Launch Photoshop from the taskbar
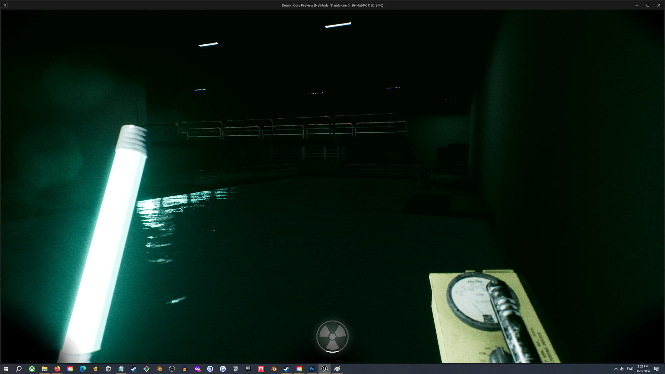The image size is (665, 374). click(312, 369)
